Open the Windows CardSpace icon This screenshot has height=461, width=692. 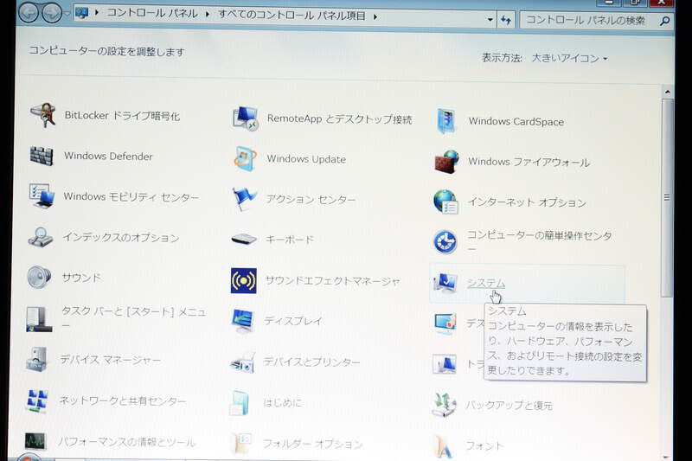tap(445, 121)
